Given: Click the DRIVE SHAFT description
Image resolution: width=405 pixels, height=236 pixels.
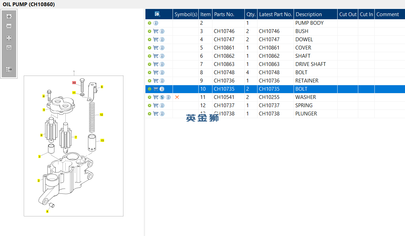Looking at the screenshot, I should (x=310, y=64).
